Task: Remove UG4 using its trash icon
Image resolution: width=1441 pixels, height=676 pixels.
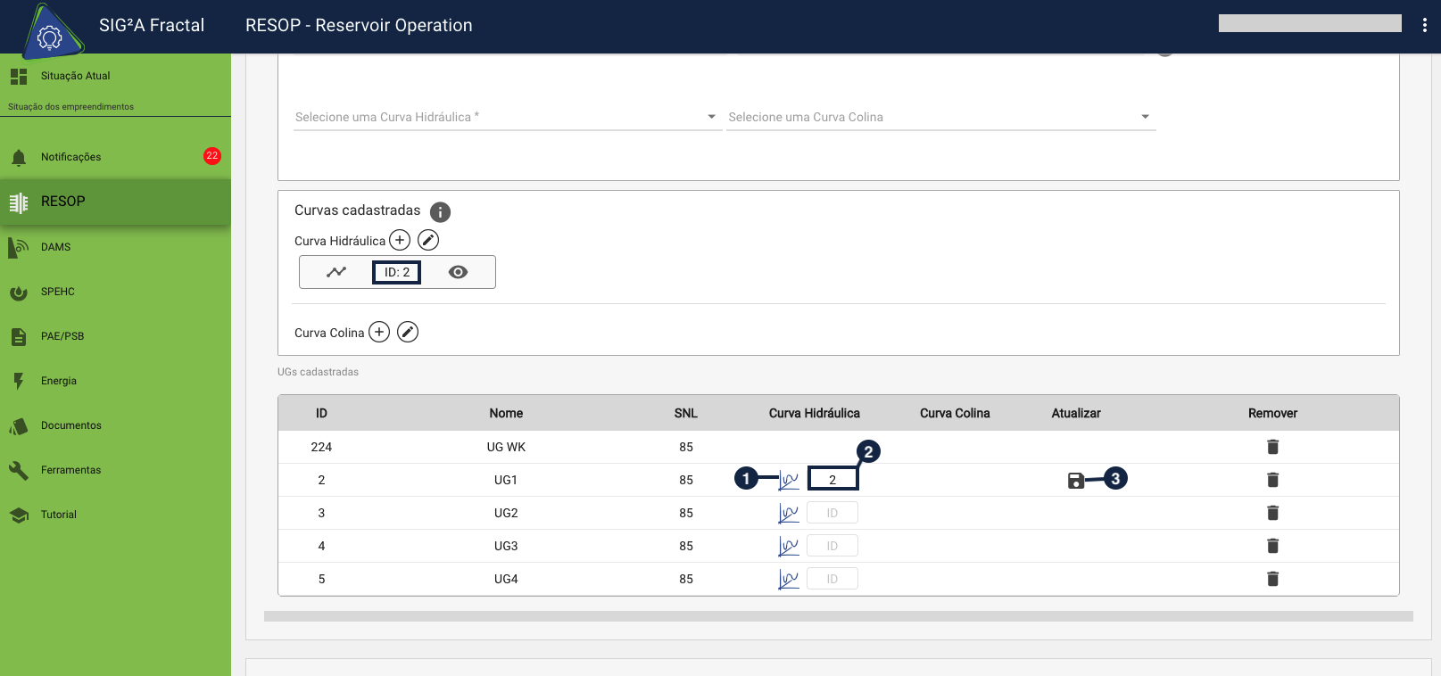Action: pos(1272,579)
